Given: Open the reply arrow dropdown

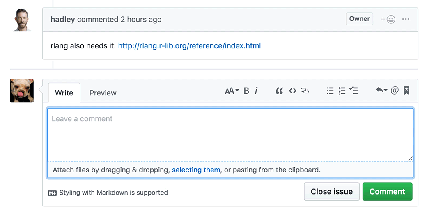Looking at the screenshot, I should click(x=381, y=91).
